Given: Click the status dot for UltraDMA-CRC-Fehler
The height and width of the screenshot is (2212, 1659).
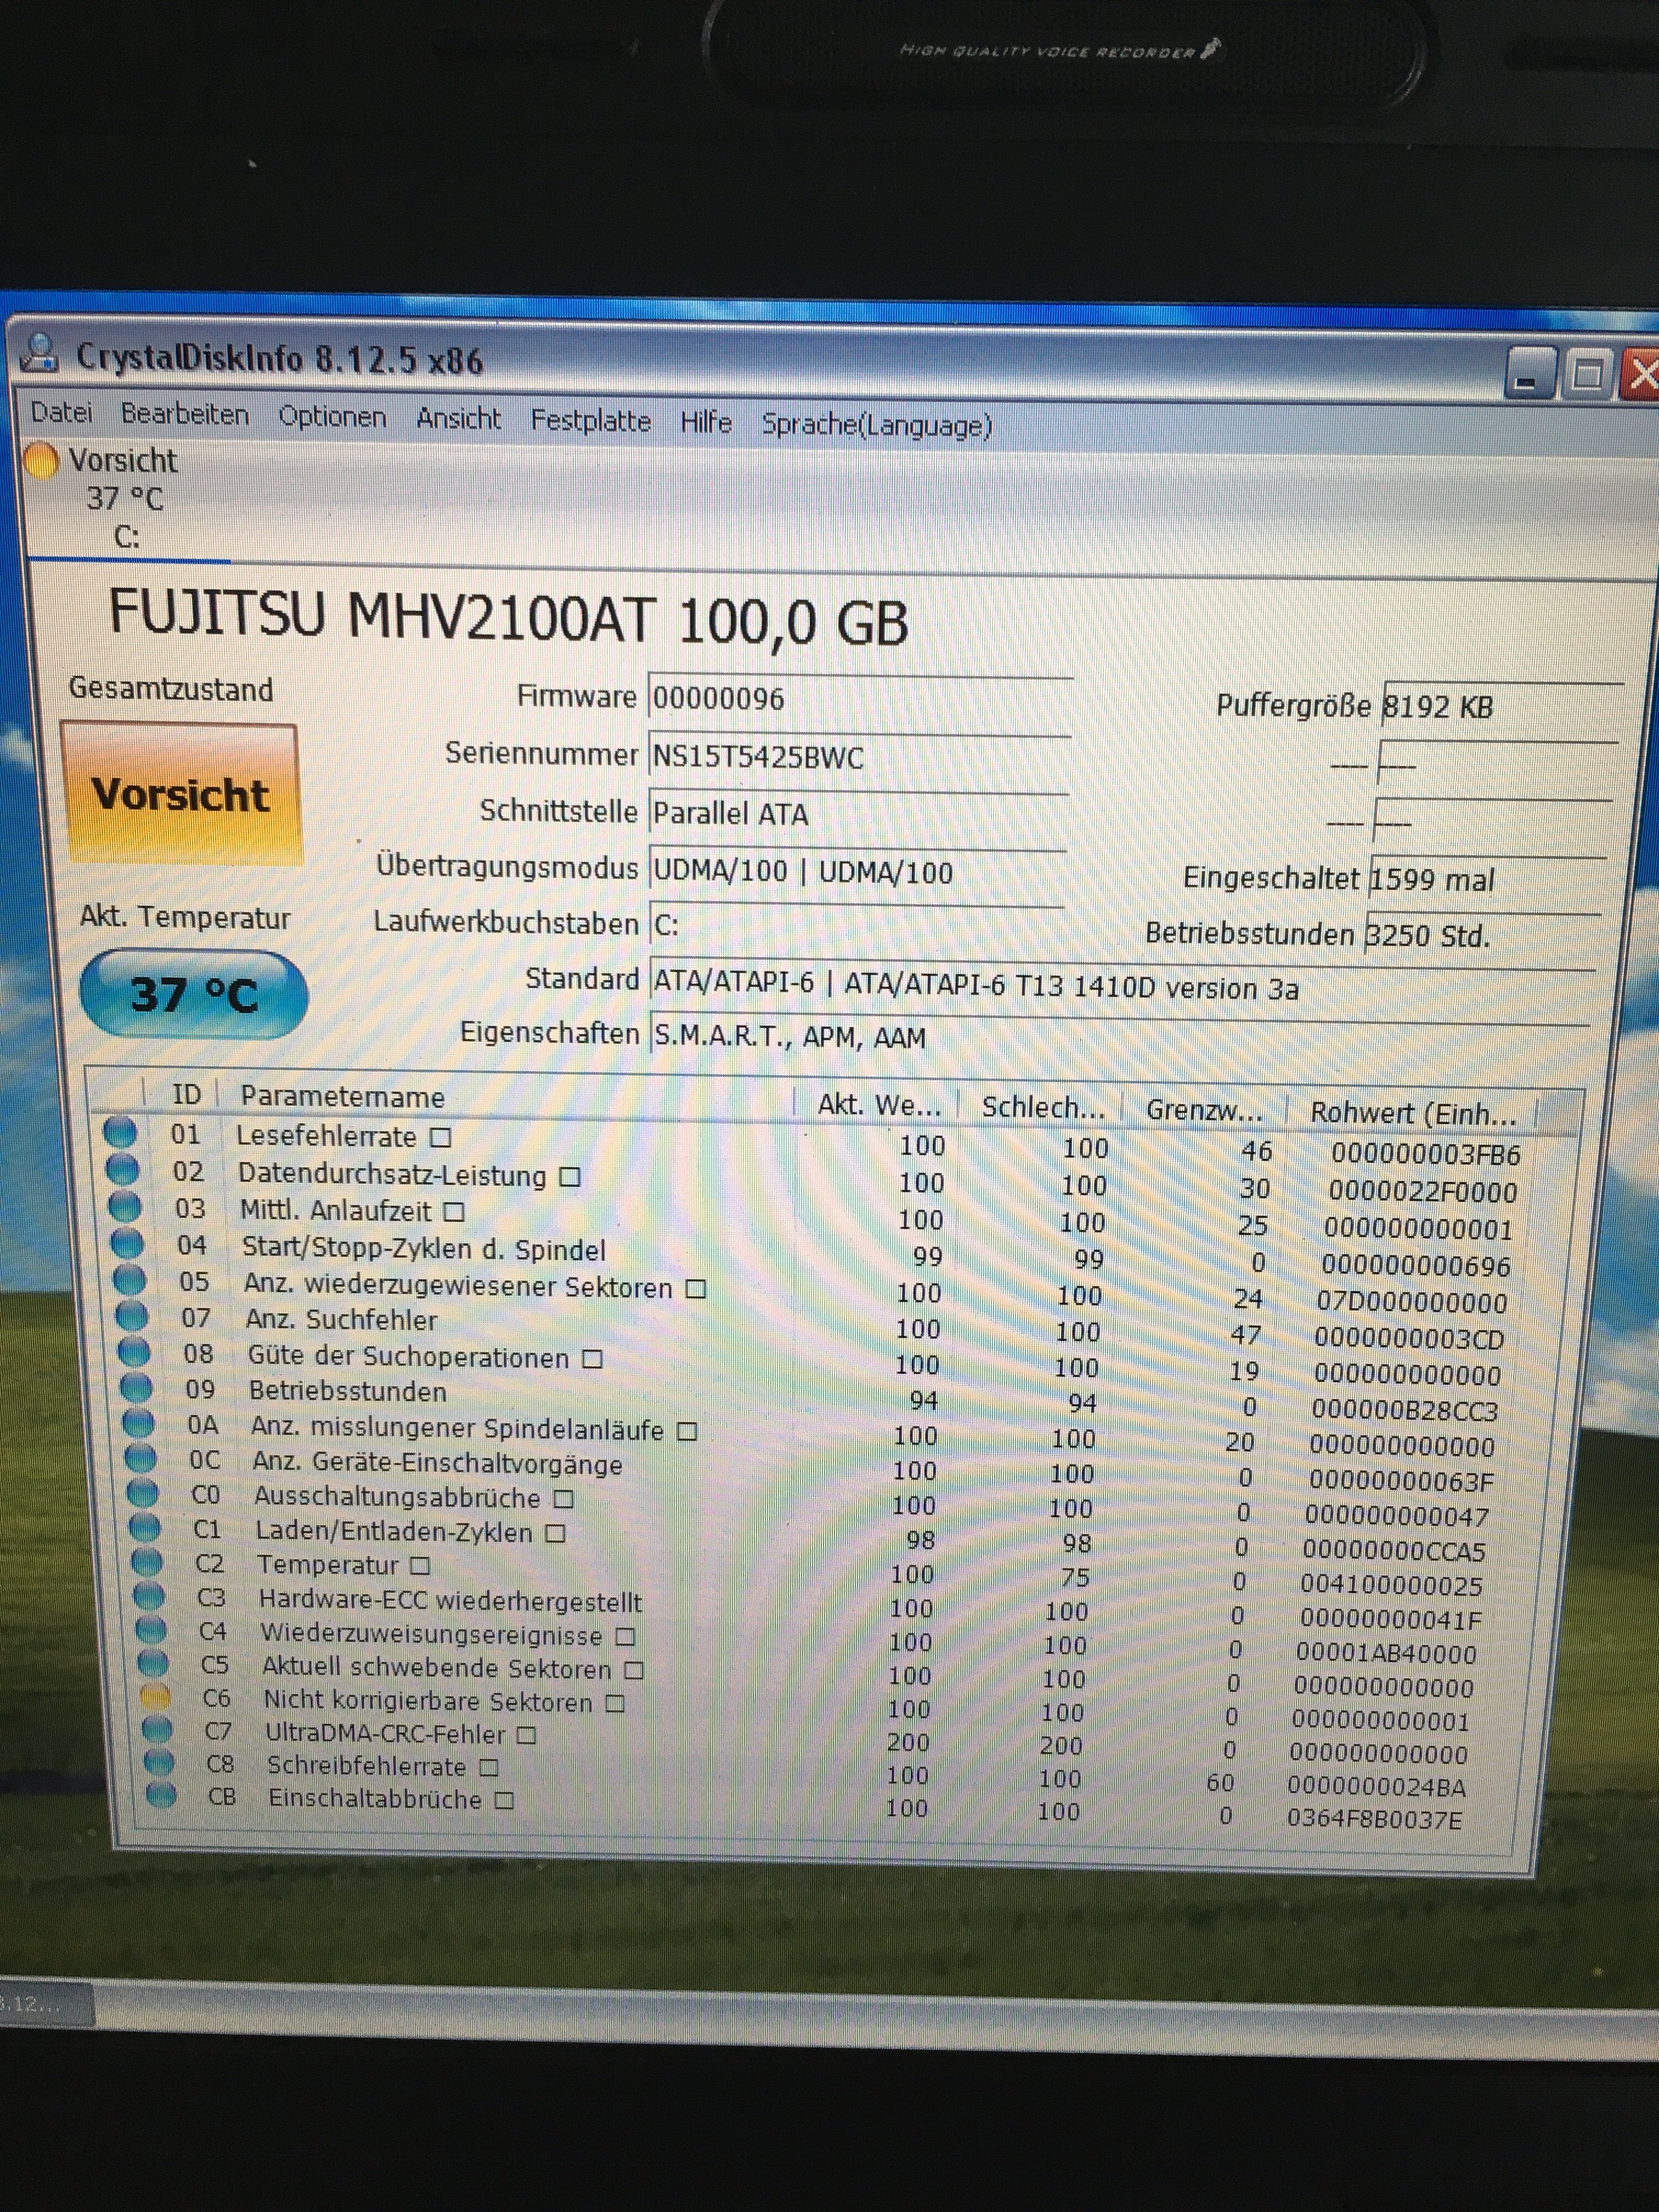Looking at the screenshot, I should [x=157, y=1729].
